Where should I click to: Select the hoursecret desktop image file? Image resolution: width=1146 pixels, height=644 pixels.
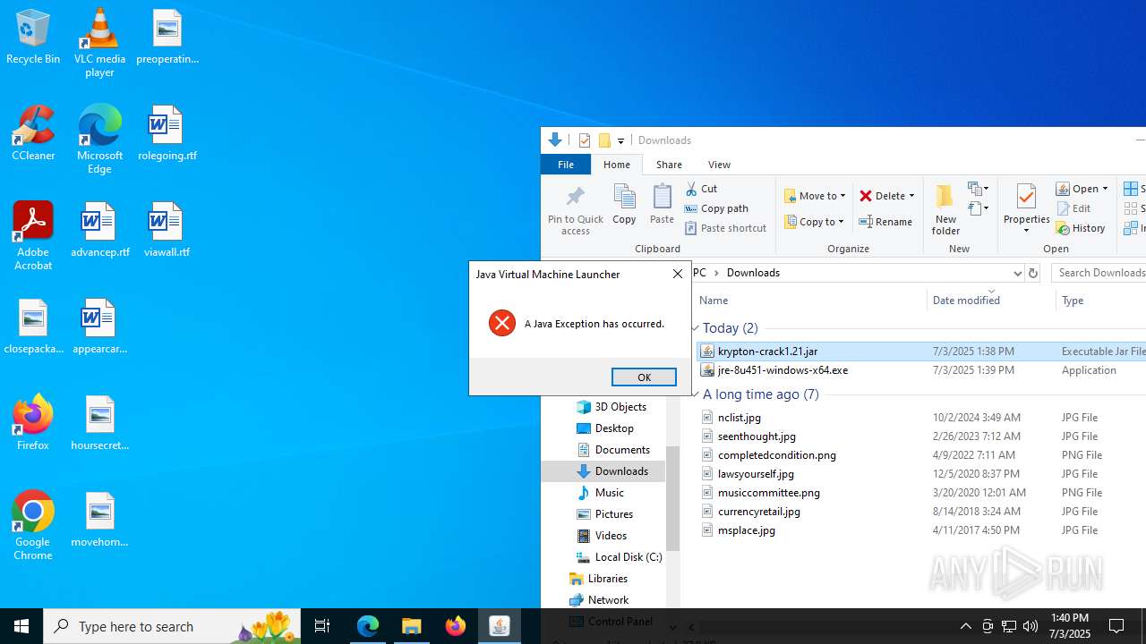click(99, 422)
